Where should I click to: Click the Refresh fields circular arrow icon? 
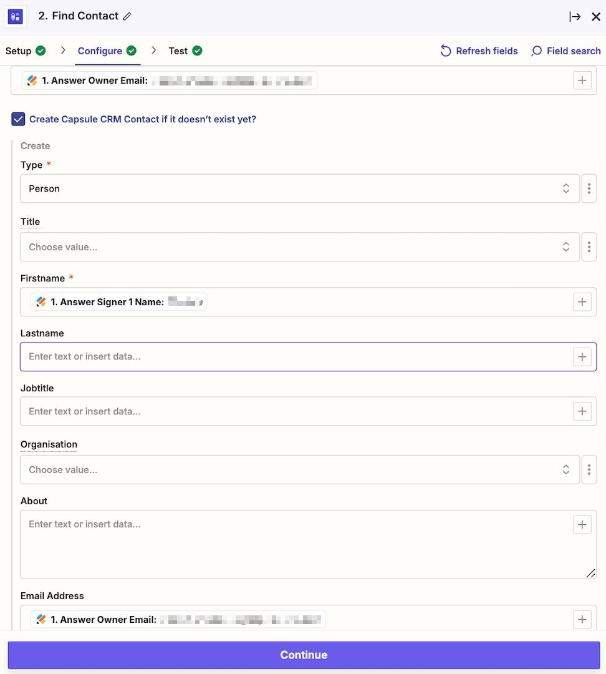tap(446, 51)
